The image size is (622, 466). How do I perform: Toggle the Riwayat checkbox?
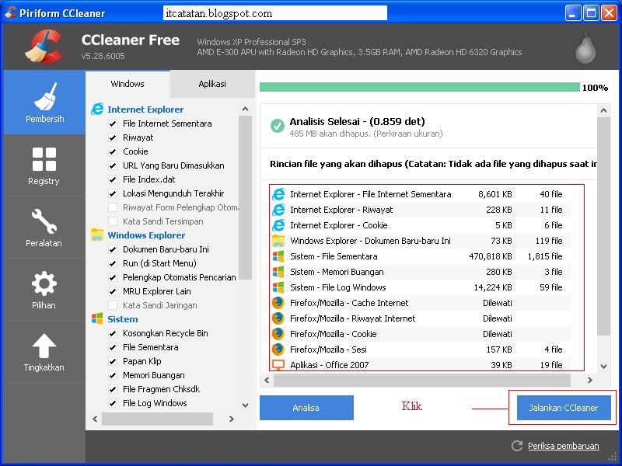tap(113, 137)
